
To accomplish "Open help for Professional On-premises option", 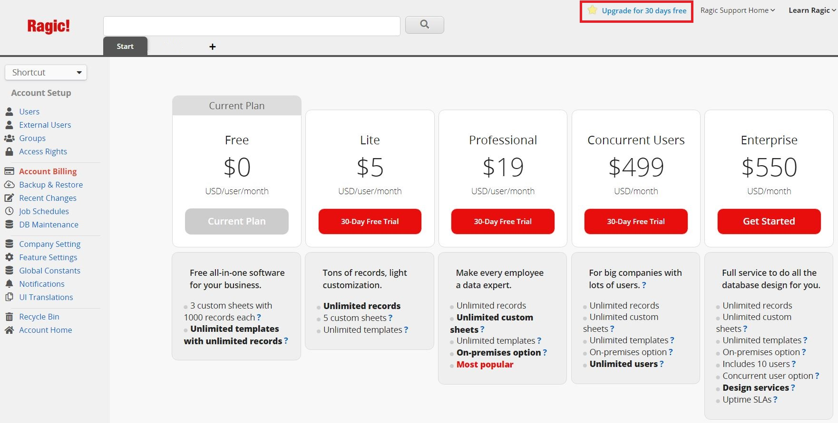I will (x=545, y=353).
